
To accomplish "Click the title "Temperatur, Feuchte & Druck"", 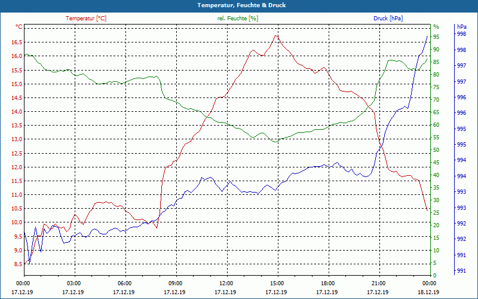I will (241, 5).
